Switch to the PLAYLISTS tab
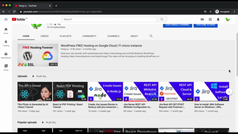Image resolution: width=238 pixels, height=134 pixels. (65, 36)
